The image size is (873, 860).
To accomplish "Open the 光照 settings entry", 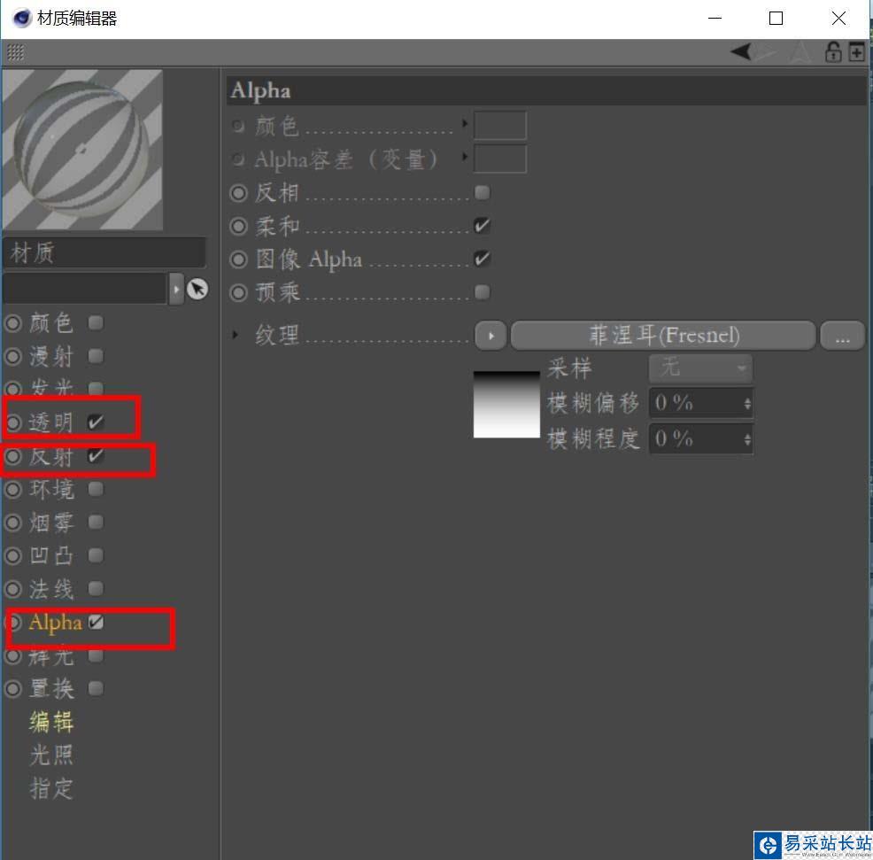I will 51,755.
